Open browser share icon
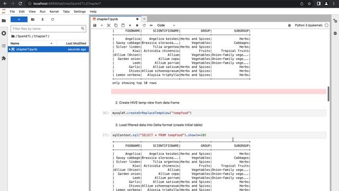The height and width of the screenshot is (191, 339). pyautogui.click(x=301, y=4)
